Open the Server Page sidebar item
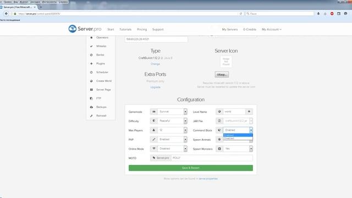352x198 pixels. coord(103,90)
